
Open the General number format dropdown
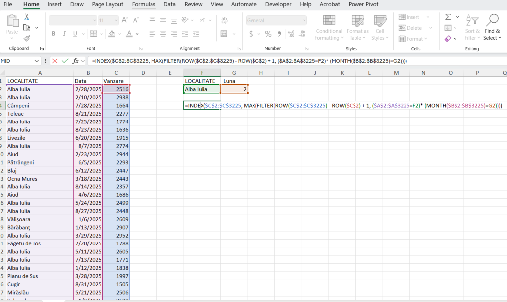pyautogui.click(x=304, y=20)
